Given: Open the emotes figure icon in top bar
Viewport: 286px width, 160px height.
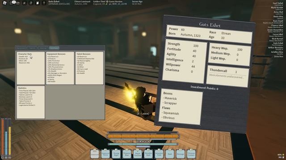Looking at the screenshot, I should (x=24, y=3).
